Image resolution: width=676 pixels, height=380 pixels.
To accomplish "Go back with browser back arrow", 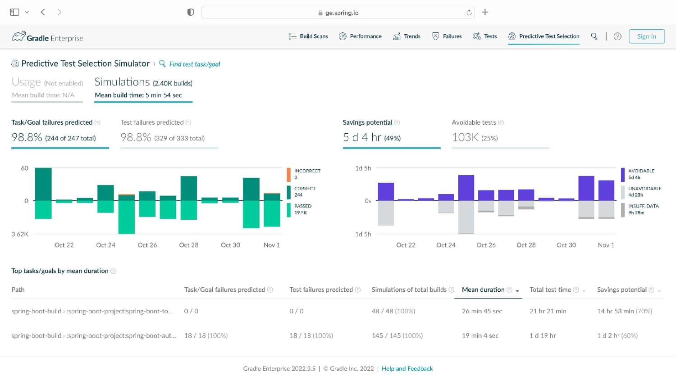I will (43, 12).
